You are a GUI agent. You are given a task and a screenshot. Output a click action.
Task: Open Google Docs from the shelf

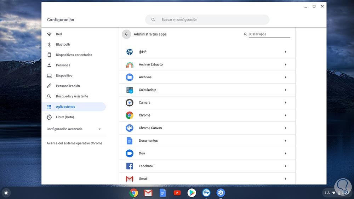(162, 193)
